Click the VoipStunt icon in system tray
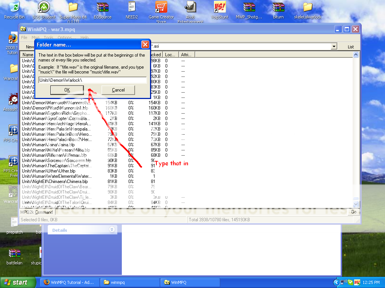Screen dimensions: 385x288 [x=357, y=282]
